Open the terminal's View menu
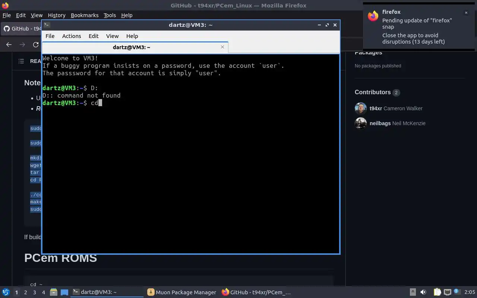 tap(112, 36)
